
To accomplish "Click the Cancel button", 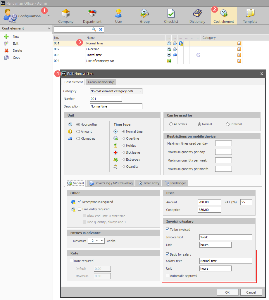I will (x=251, y=292).
